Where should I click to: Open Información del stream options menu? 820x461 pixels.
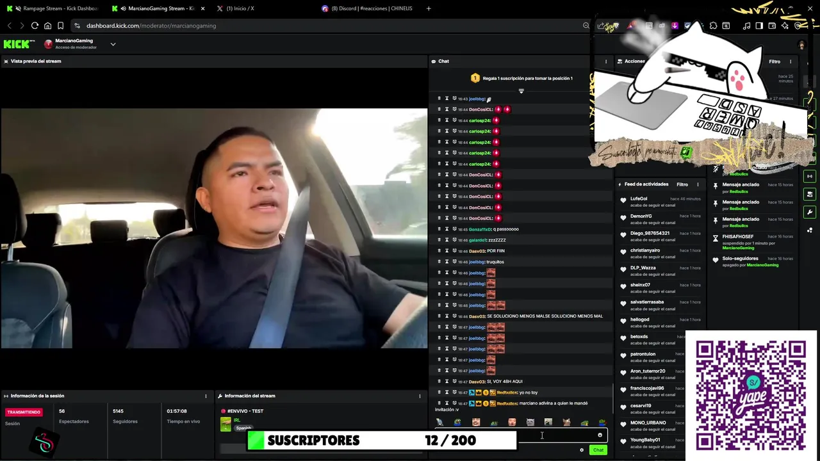click(x=420, y=396)
